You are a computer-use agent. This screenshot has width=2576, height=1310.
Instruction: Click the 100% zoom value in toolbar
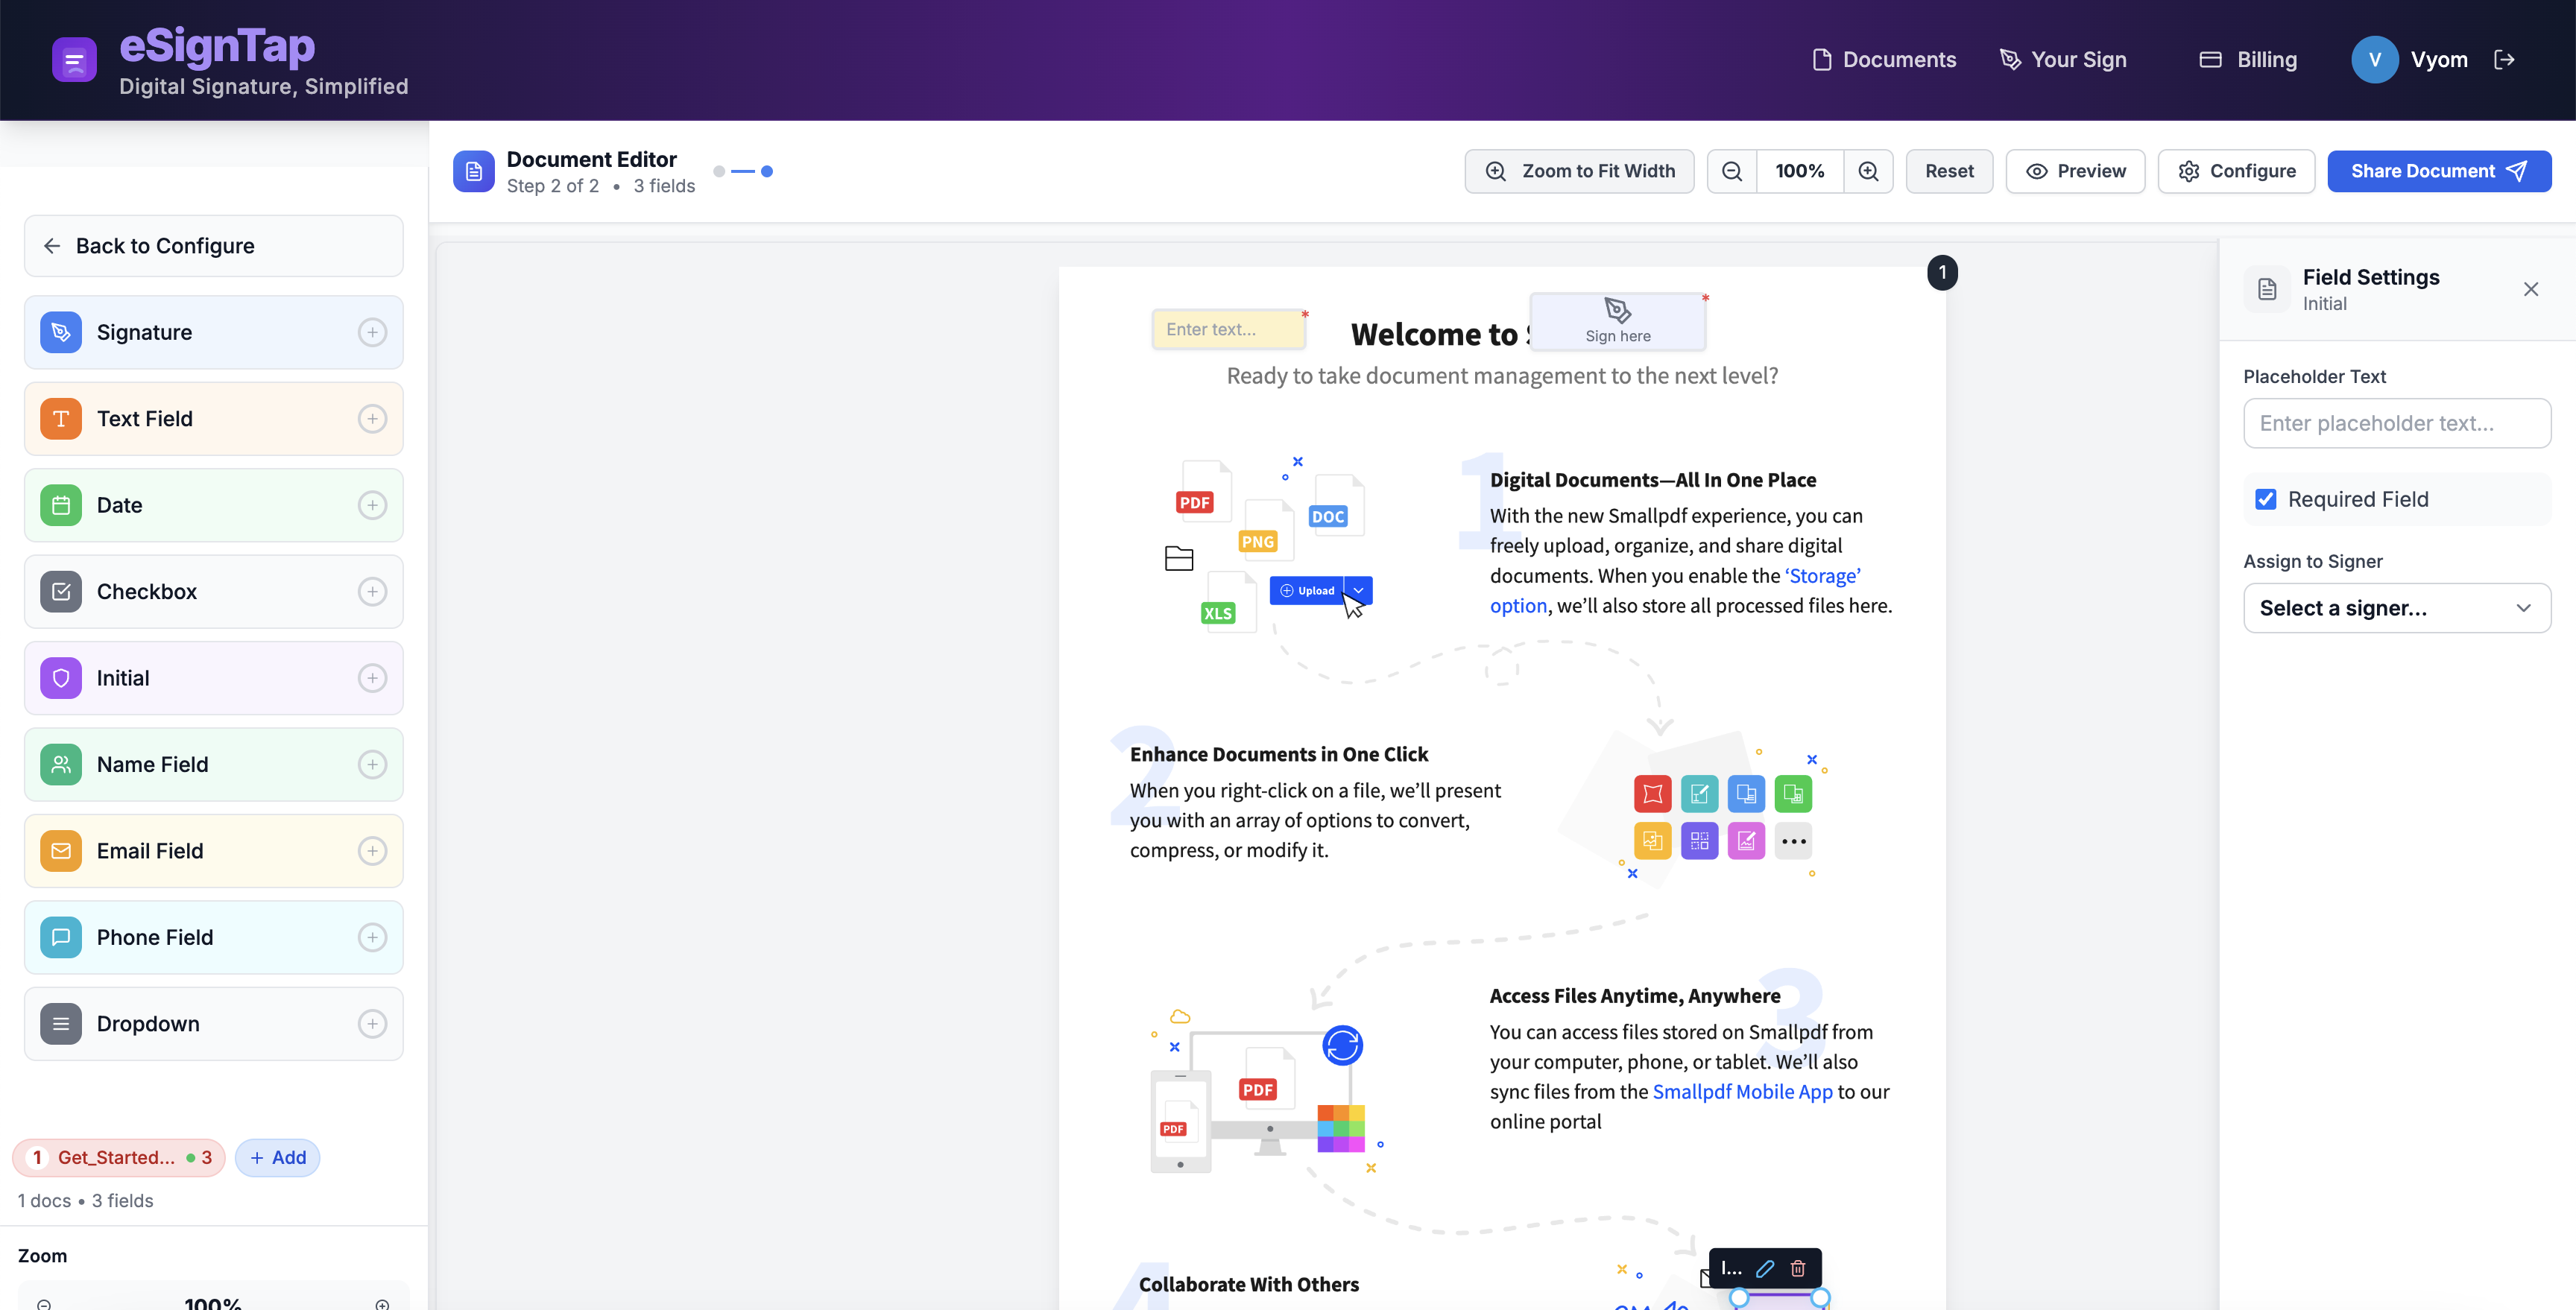(x=1799, y=171)
